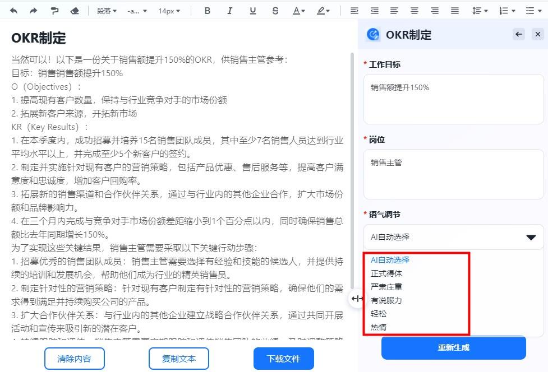Undo the last edit
This screenshot has width=548, height=372.
(x=14, y=10)
